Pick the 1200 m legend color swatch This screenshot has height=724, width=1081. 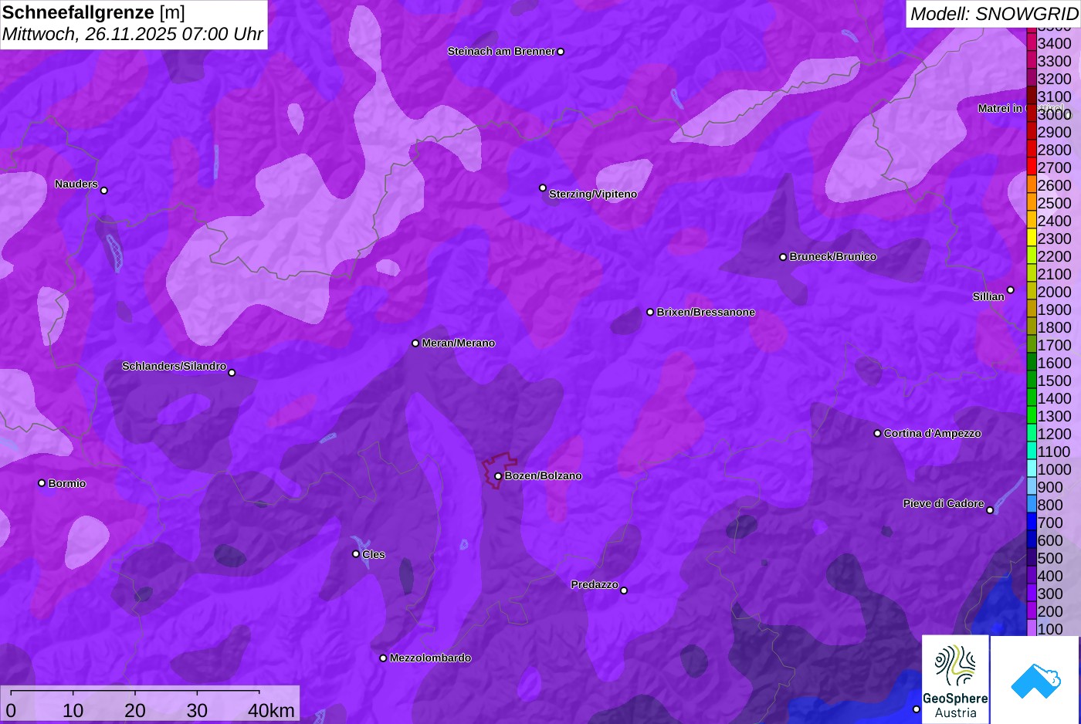pos(1032,434)
